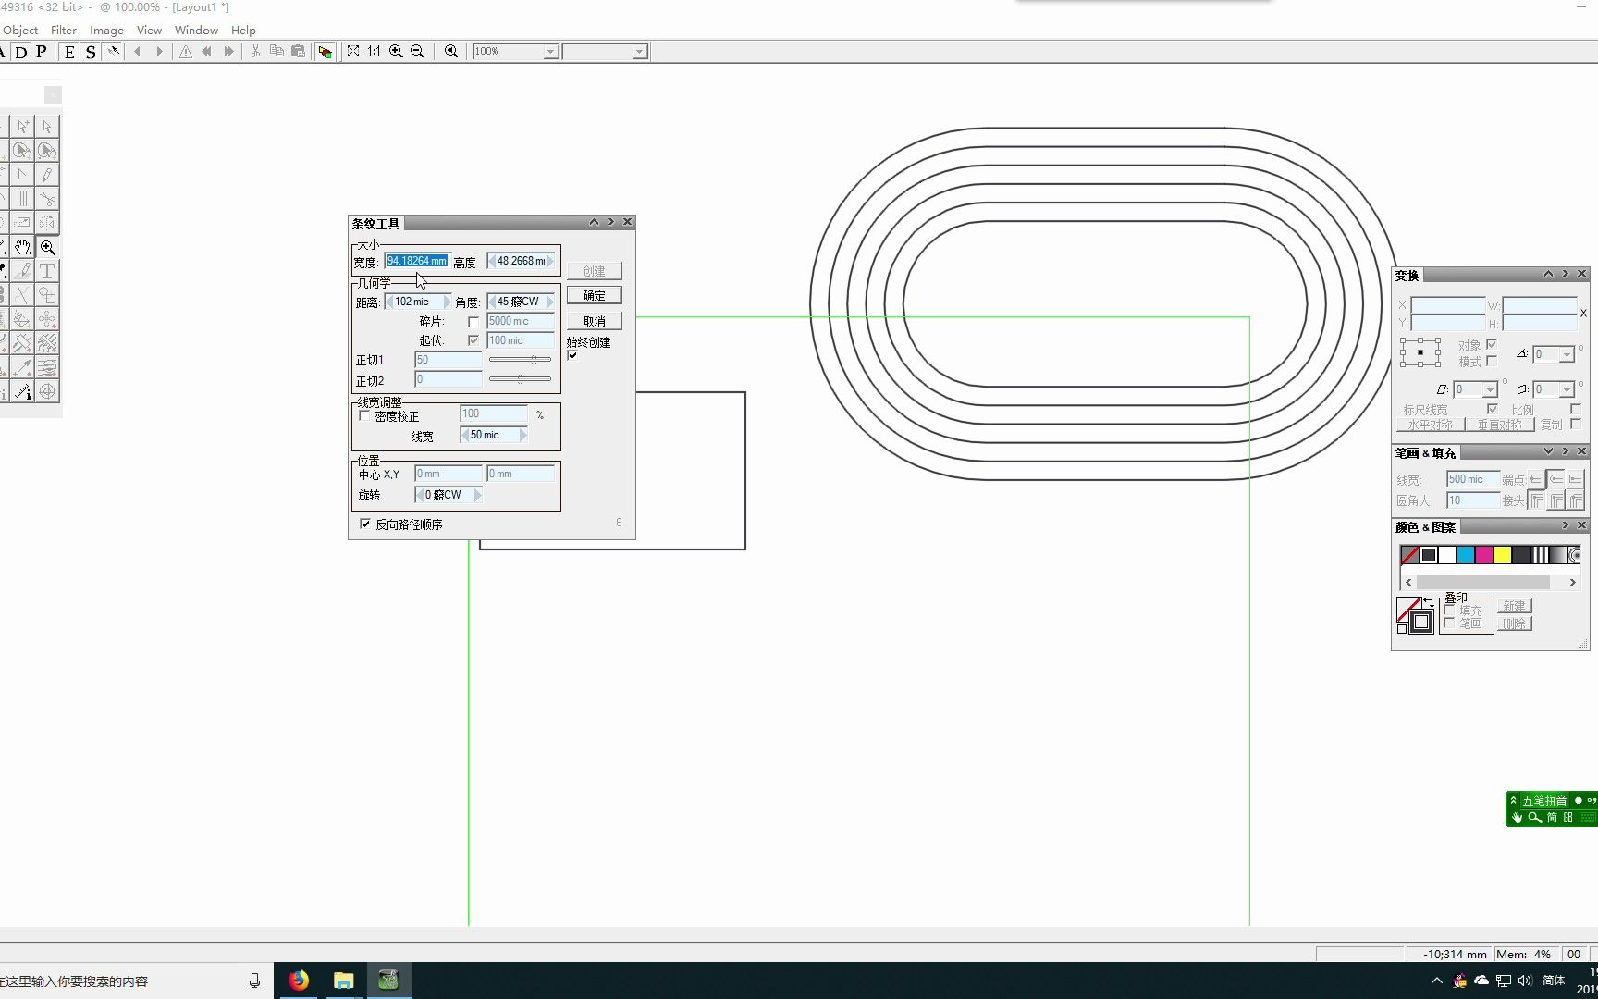Viewport: 1598px width, 999px height.
Task: Collapse the 条纹工具 panel with its up arrow
Action: [594, 222]
